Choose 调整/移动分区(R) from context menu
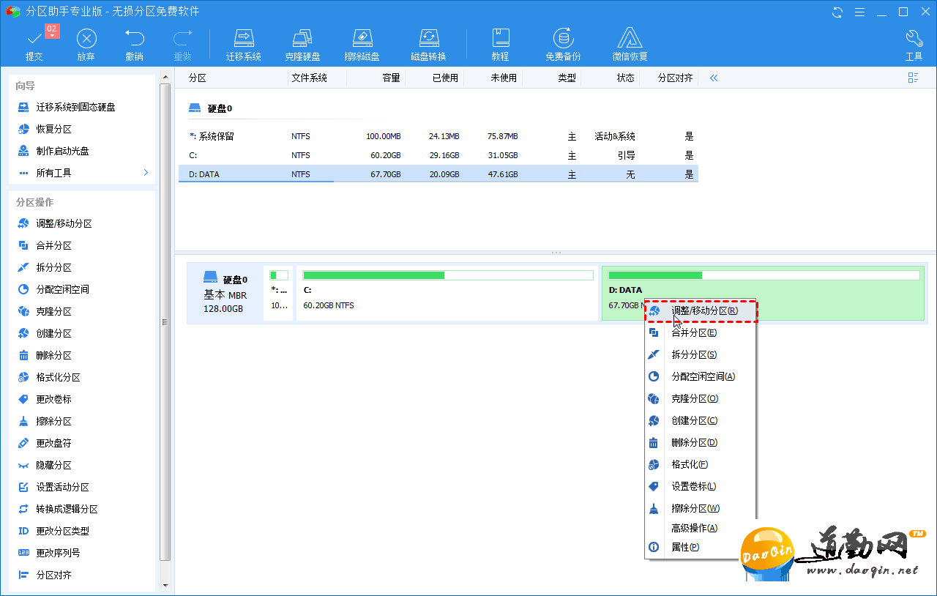This screenshot has width=937, height=596. (x=701, y=310)
